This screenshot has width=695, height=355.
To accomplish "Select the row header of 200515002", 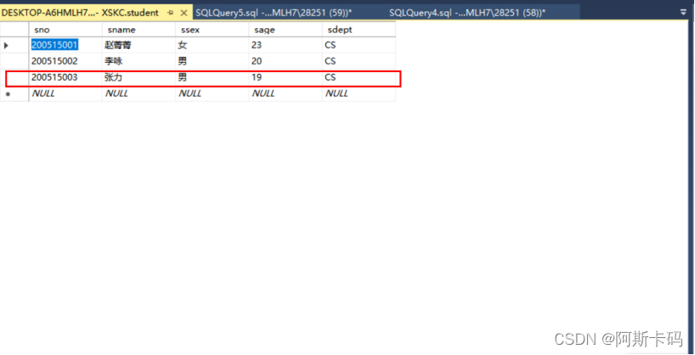I will (x=14, y=61).
